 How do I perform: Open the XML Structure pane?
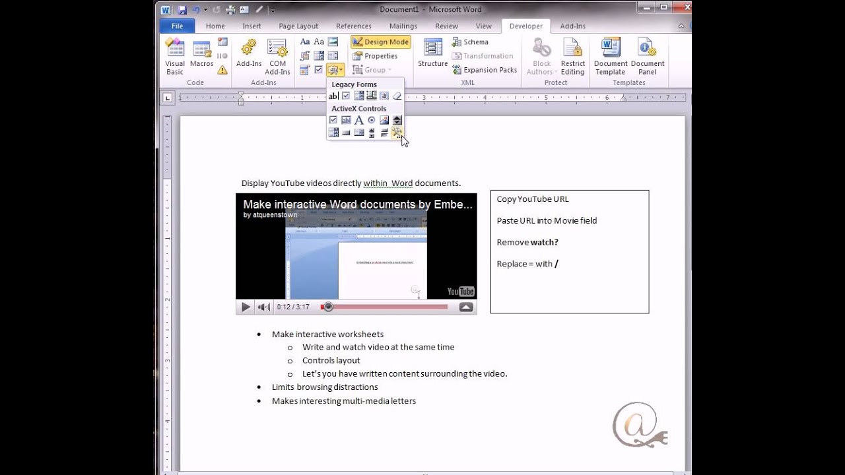pyautogui.click(x=433, y=53)
